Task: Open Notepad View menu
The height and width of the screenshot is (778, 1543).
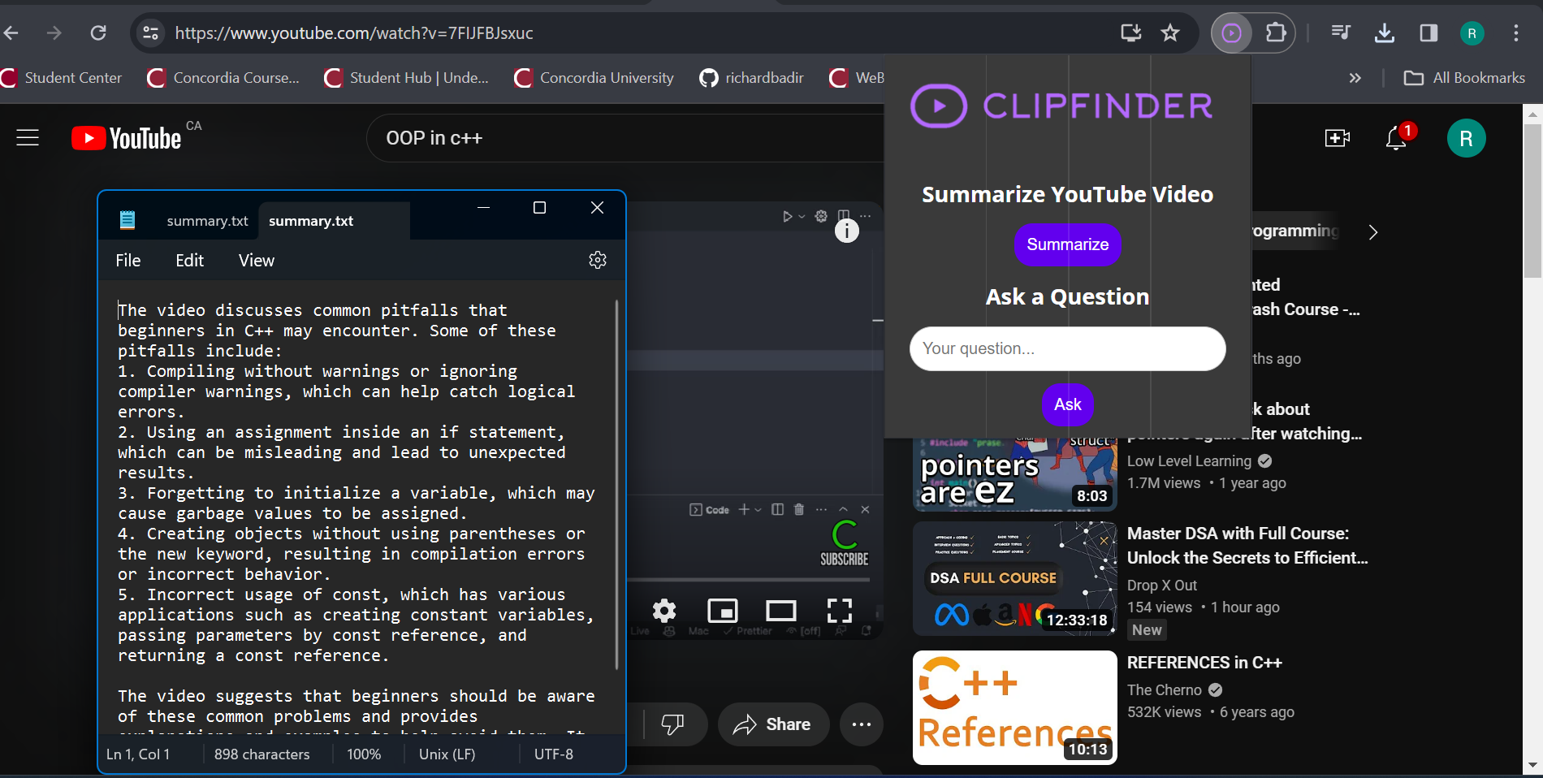Action: pyautogui.click(x=257, y=261)
